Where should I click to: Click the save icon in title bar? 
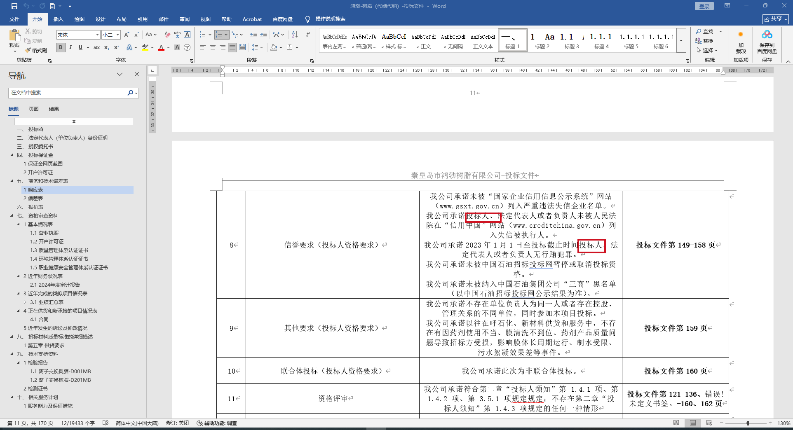pyautogui.click(x=14, y=6)
